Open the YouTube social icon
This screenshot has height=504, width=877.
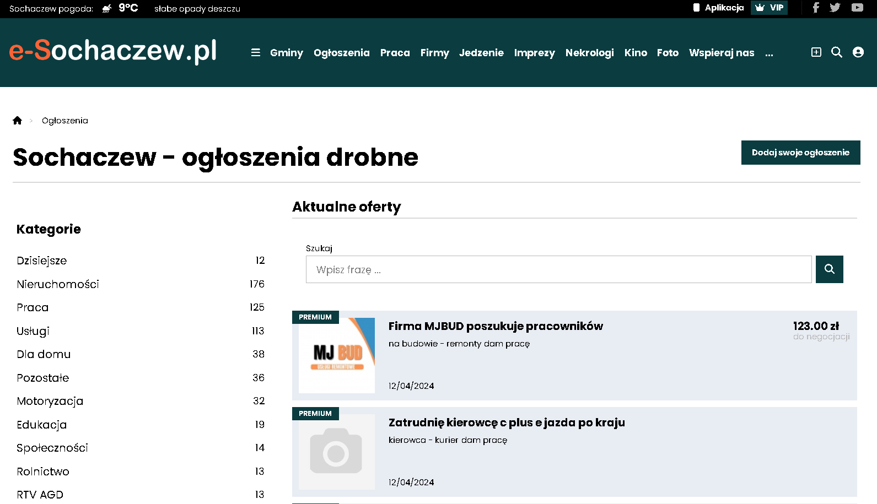pos(857,8)
